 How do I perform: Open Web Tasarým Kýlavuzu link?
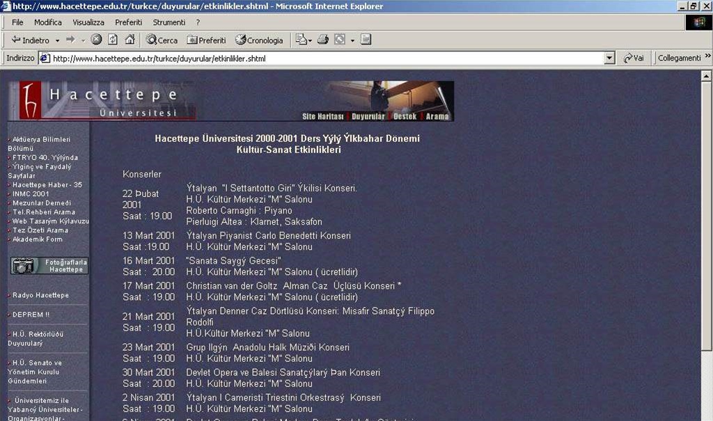[x=50, y=221]
